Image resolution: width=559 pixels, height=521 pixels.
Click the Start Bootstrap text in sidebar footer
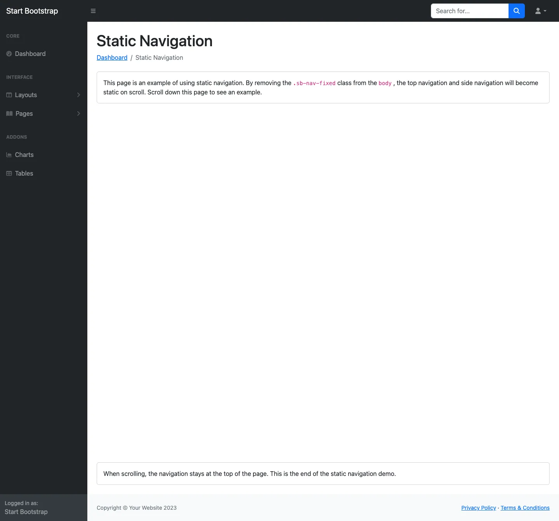pyautogui.click(x=26, y=512)
